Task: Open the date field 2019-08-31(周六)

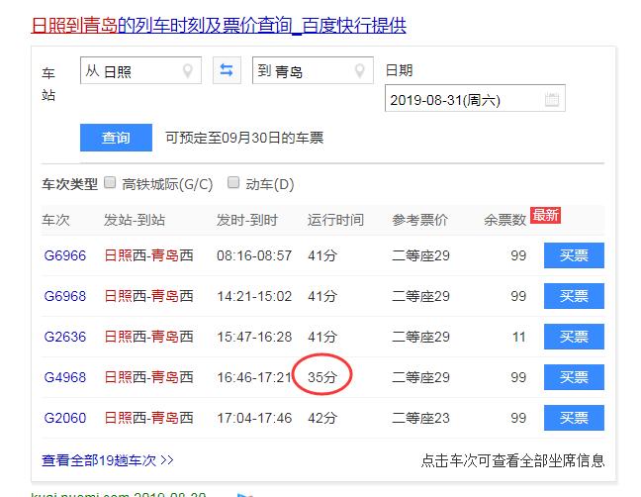Action: [x=475, y=98]
